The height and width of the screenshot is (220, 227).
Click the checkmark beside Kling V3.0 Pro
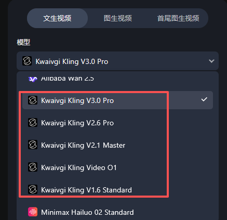(204, 99)
